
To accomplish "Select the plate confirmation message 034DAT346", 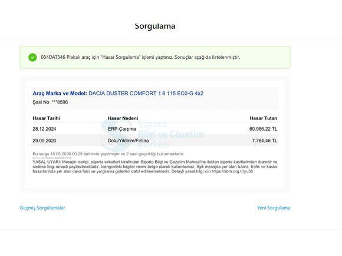I will tap(140, 57).
